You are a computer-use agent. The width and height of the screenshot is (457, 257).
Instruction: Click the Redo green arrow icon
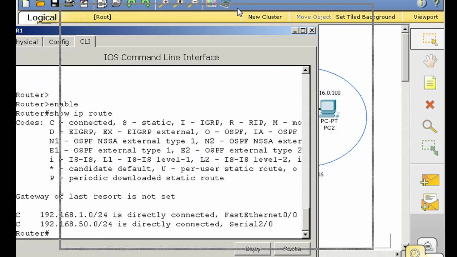(x=145, y=4)
